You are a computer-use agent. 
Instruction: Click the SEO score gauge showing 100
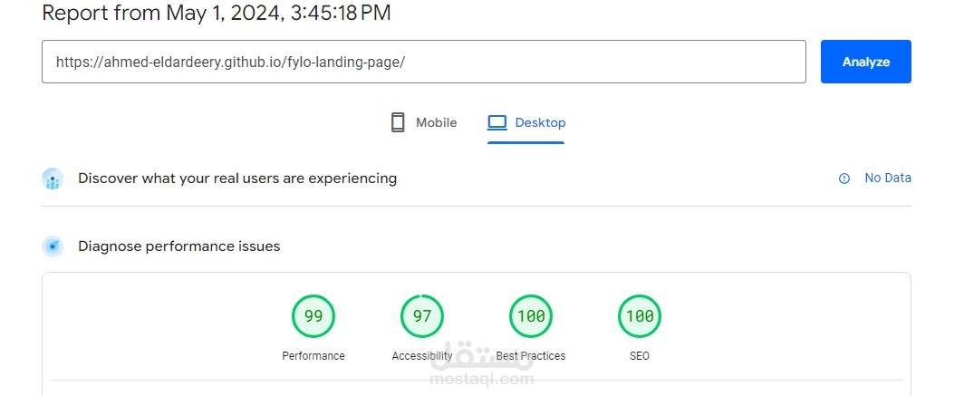640,316
